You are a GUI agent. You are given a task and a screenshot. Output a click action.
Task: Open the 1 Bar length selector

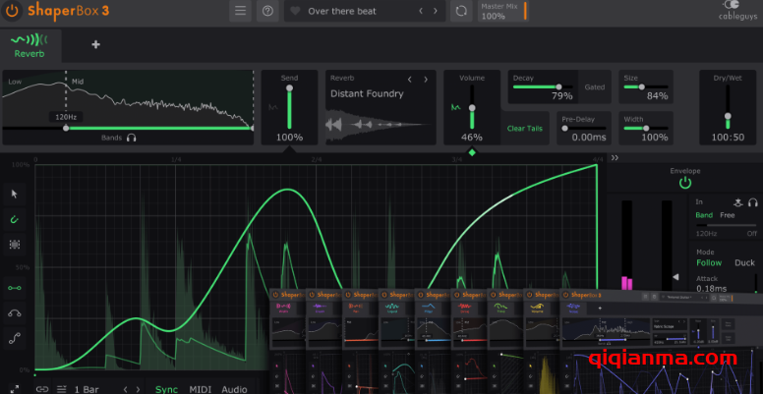[x=87, y=390]
